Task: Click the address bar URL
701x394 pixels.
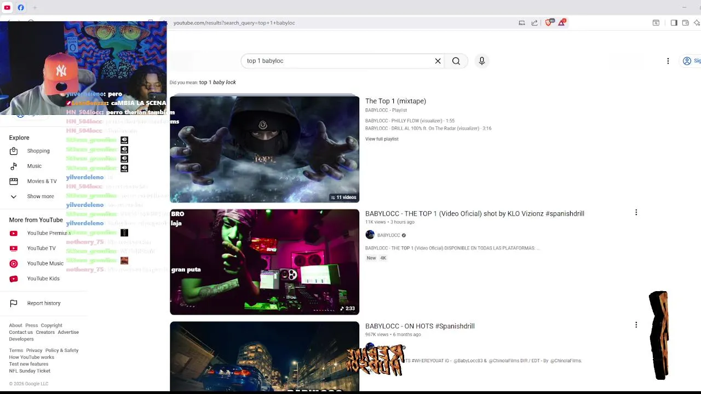Action: click(234, 23)
